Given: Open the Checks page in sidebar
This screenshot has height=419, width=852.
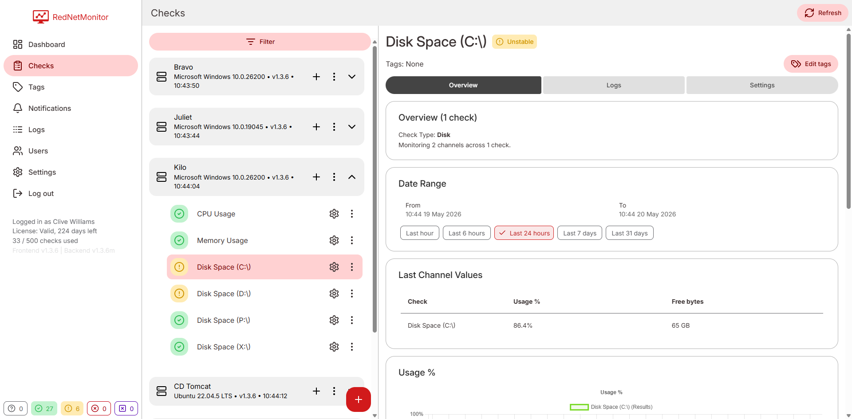Looking at the screenshot, I should 71,66.
